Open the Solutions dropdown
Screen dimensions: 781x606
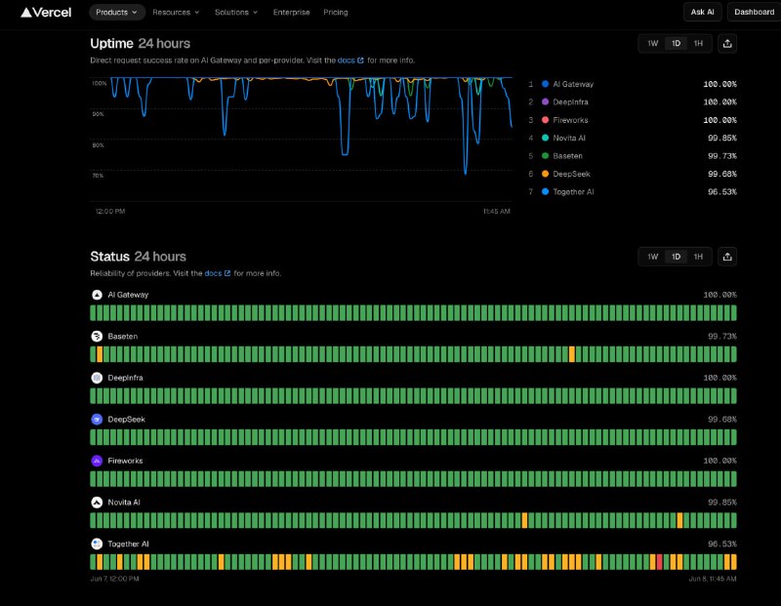point(236,12)
